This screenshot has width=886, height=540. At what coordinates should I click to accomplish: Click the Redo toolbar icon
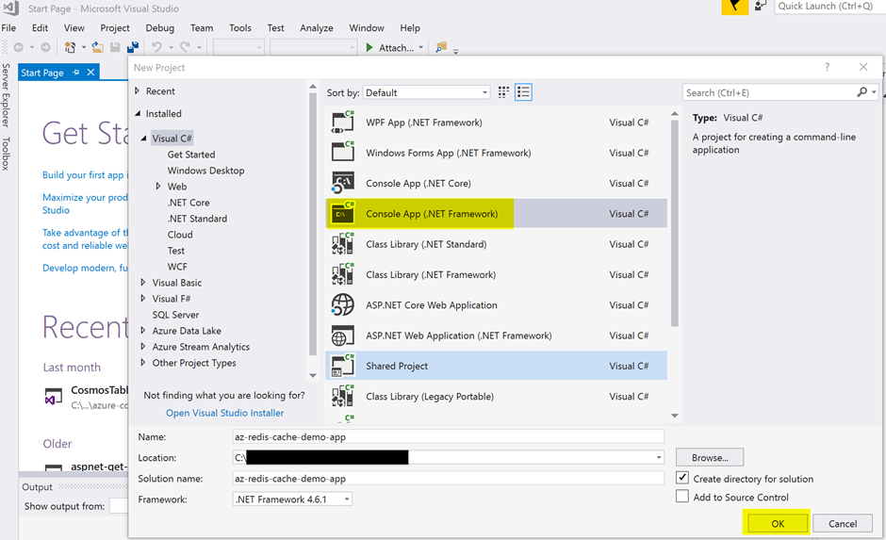click(x=184, y=47)
